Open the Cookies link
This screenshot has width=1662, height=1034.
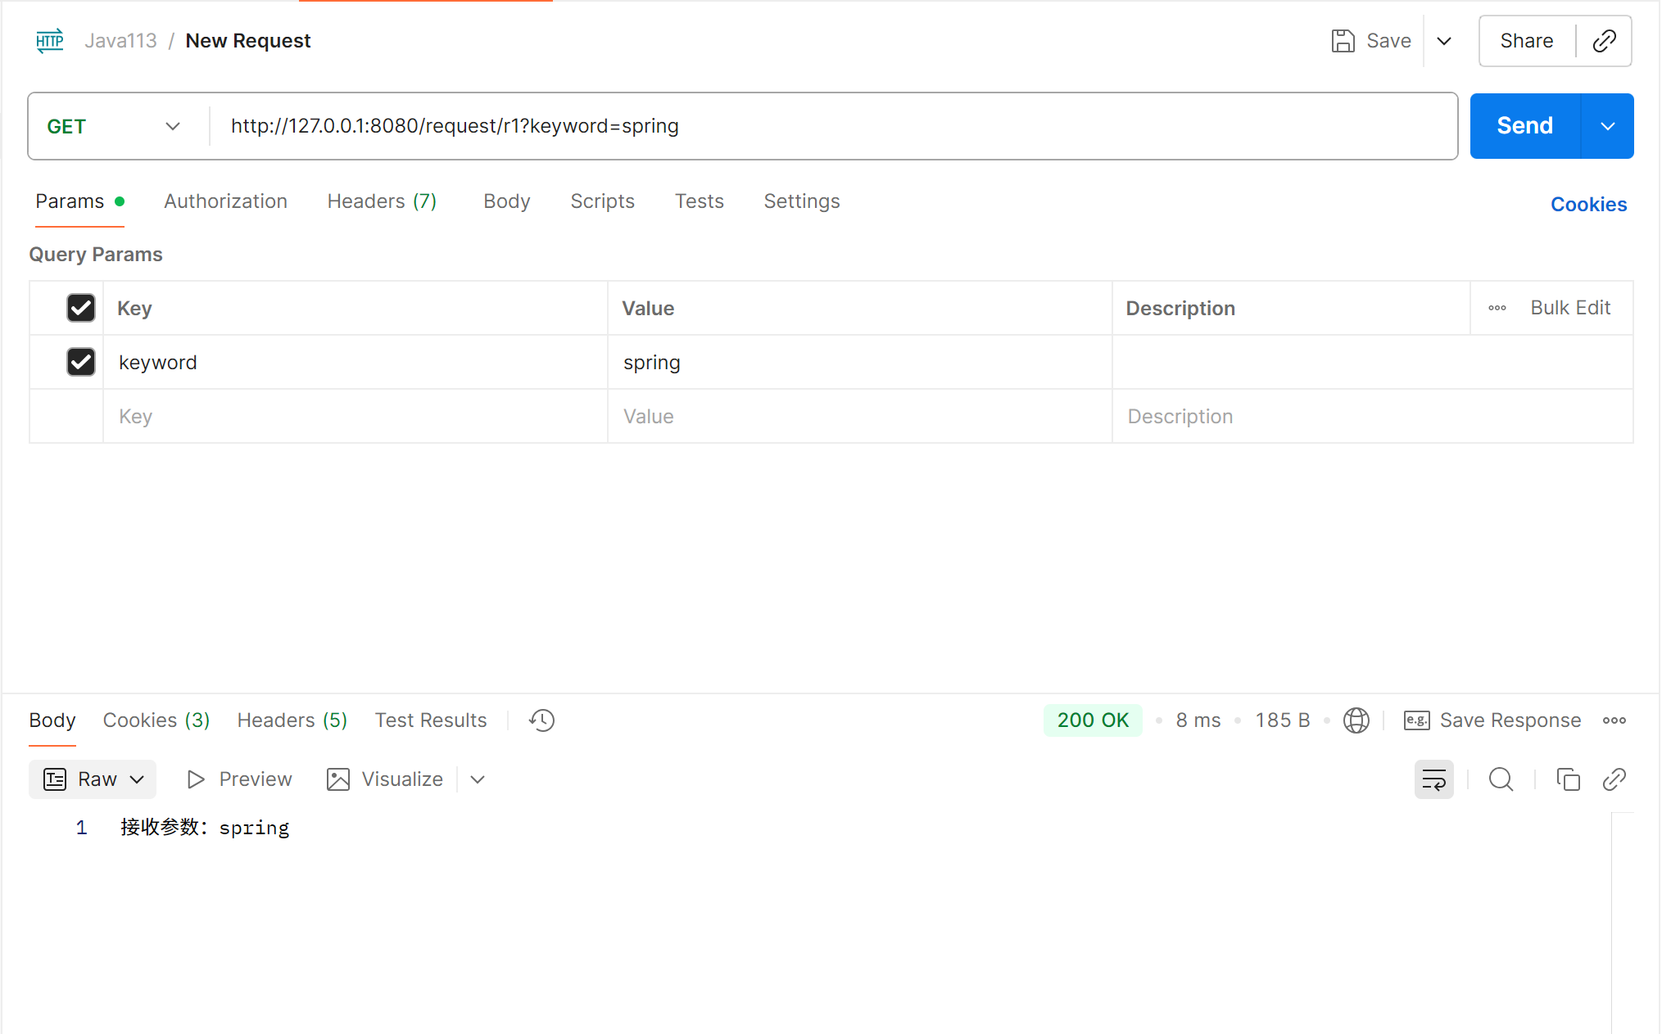coord(1588,205)
